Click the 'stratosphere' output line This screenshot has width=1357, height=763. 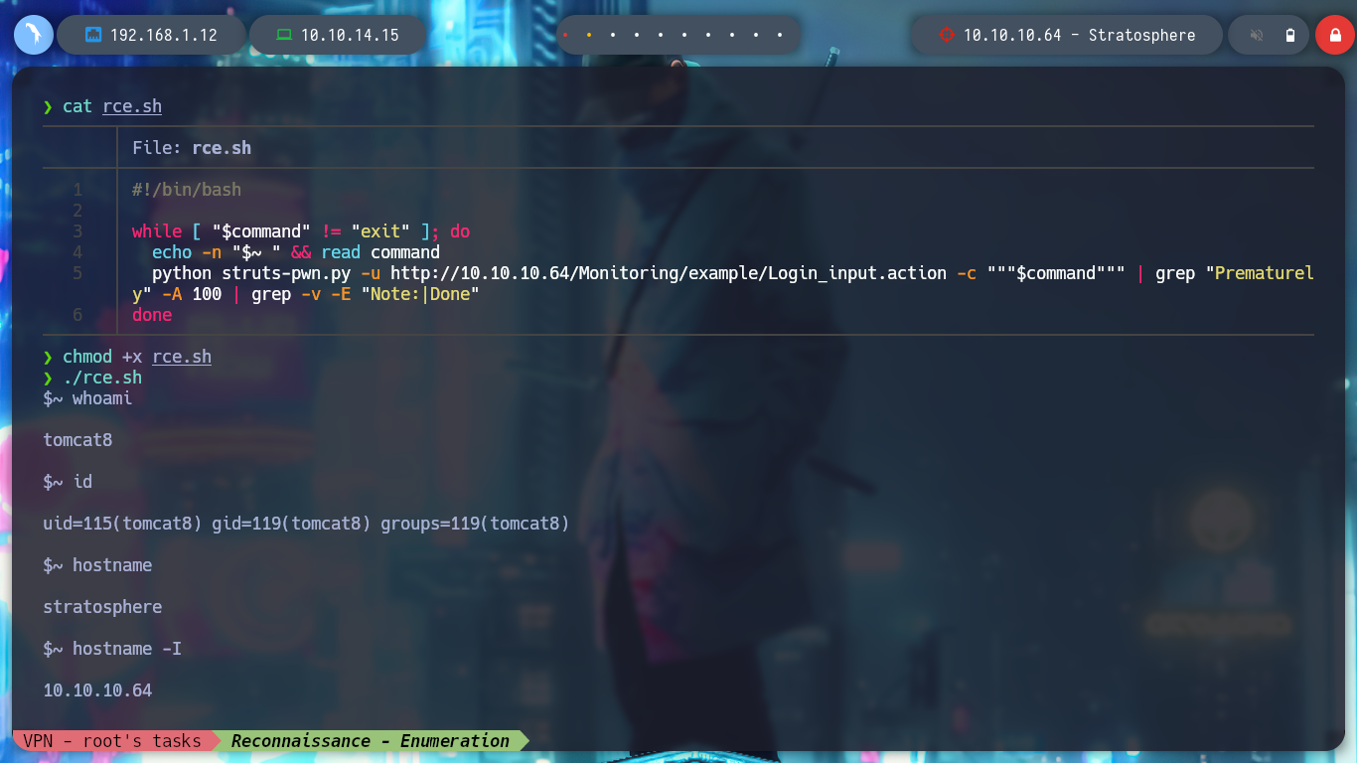pos(102,607)
